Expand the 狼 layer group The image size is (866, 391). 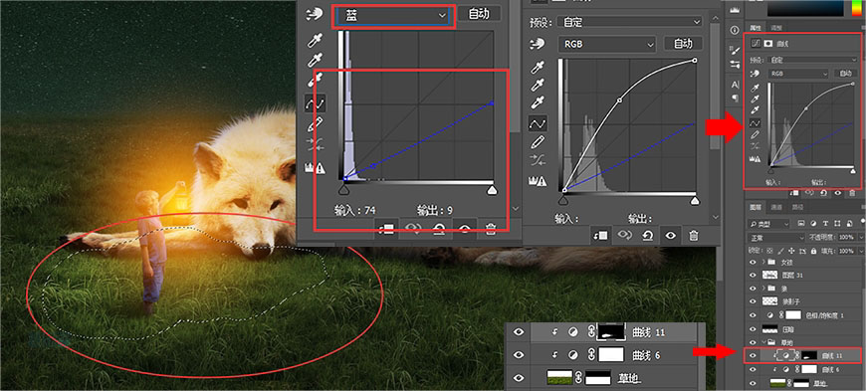click(763, 289)
